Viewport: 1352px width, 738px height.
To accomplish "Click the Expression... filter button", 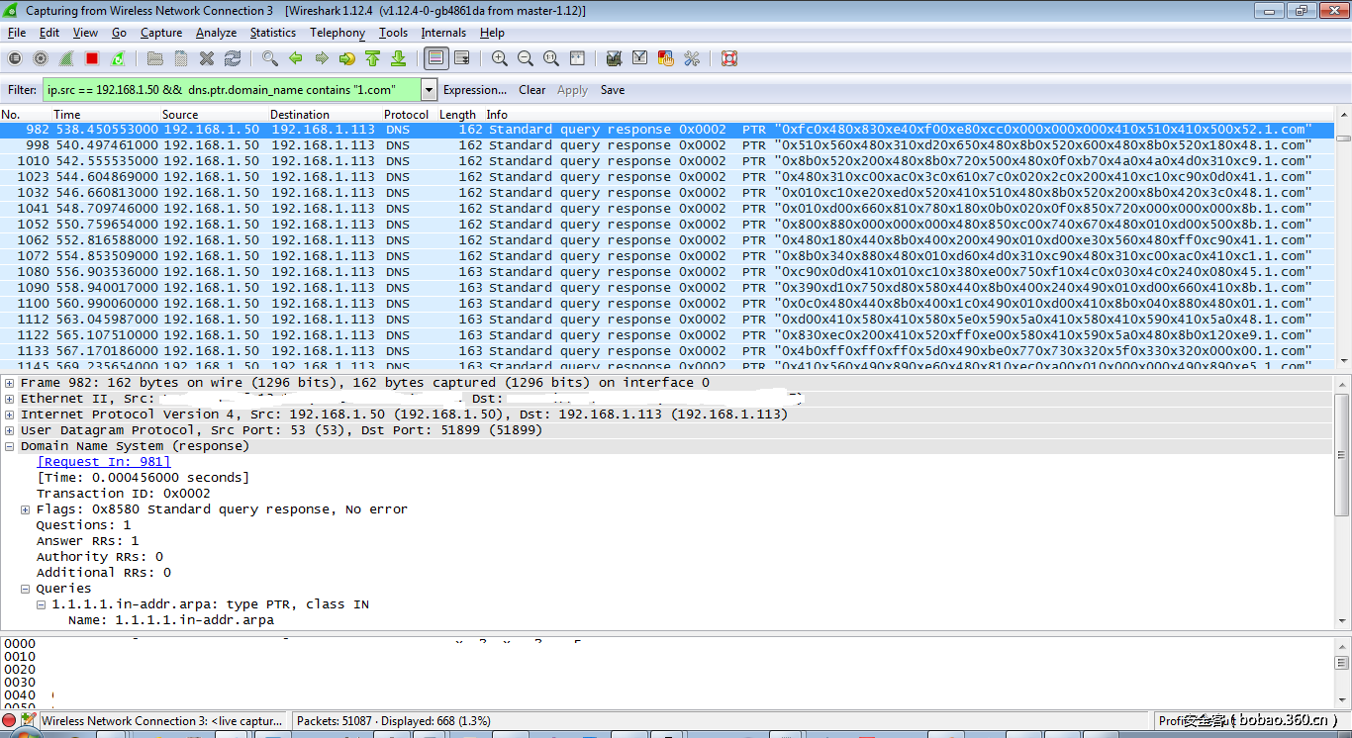I will click(x=475, y=90).
